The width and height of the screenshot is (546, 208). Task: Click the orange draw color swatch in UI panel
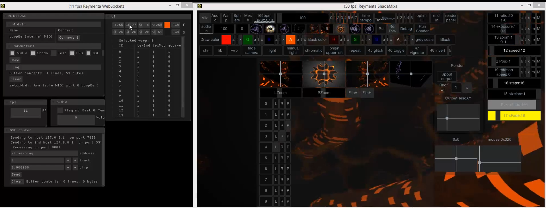(167, 25)
